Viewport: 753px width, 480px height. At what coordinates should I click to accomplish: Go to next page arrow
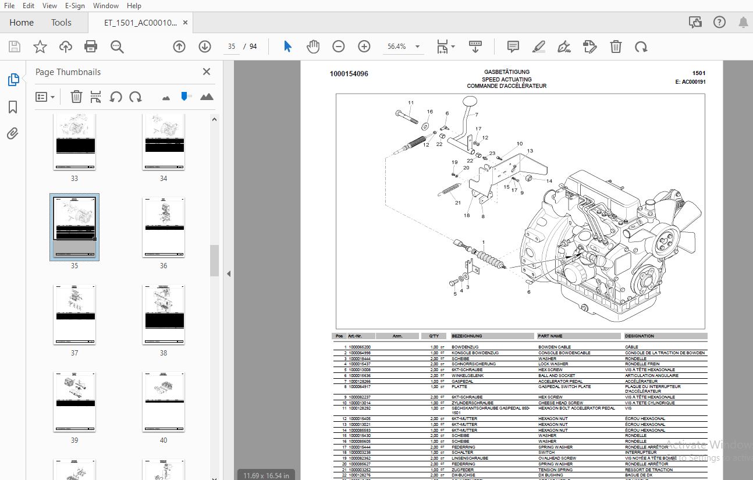(x=205, y=47)
